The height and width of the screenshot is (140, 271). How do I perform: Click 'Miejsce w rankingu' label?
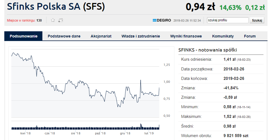click(x=21, y=20)
